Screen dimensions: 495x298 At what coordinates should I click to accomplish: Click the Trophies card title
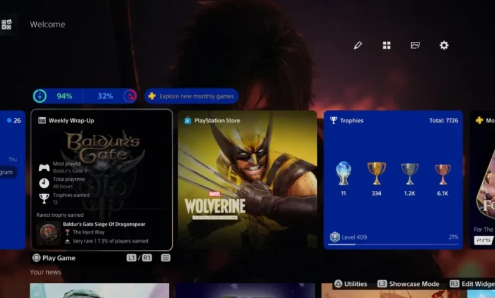point(352,120)
